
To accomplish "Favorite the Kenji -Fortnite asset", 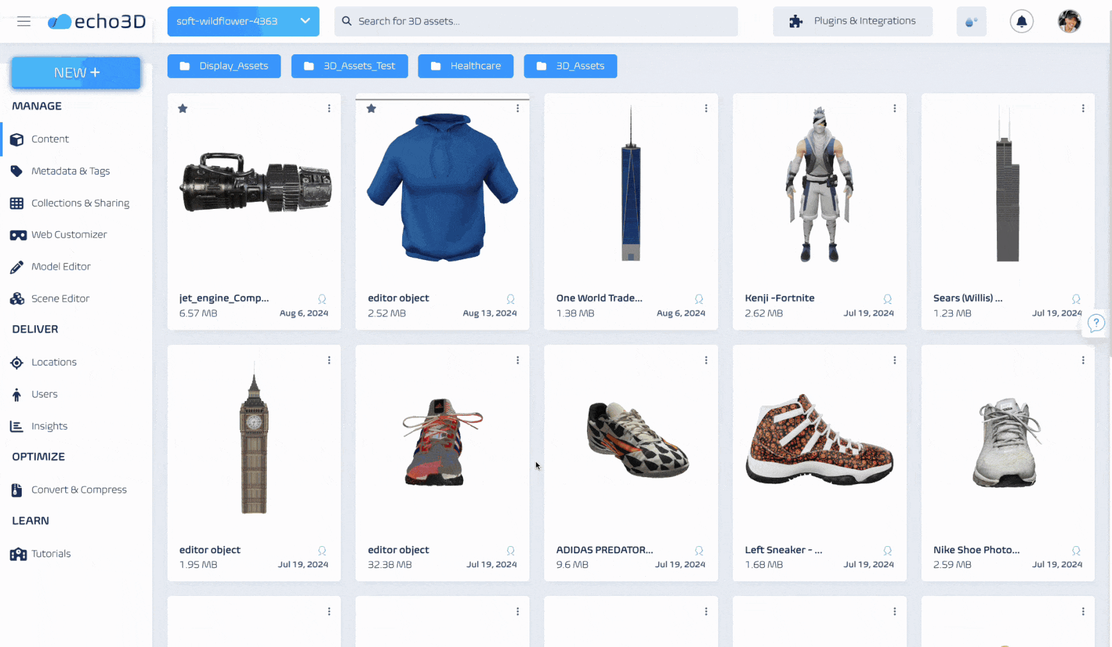I will click(748, 108).
